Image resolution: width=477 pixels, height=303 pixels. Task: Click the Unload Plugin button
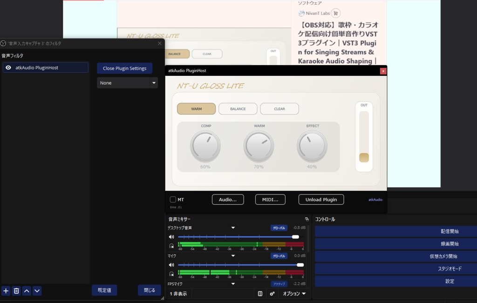tap(321, 199)
